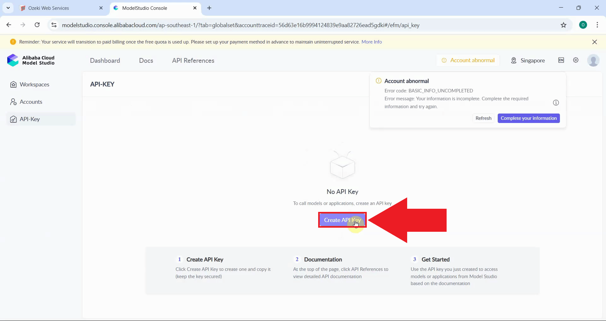Click Complete your information
Screen dimensions: 606x321
529,118
